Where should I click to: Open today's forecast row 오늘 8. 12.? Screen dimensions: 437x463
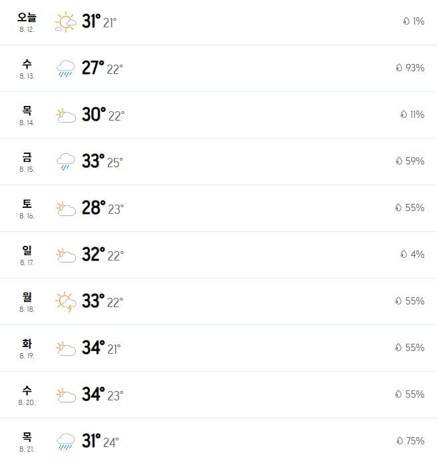[218, 23]
